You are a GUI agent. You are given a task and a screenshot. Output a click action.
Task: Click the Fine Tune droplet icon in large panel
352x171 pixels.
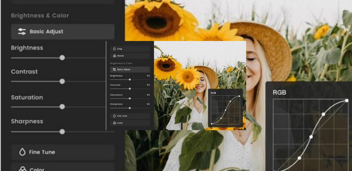click(x=22, y=152)
